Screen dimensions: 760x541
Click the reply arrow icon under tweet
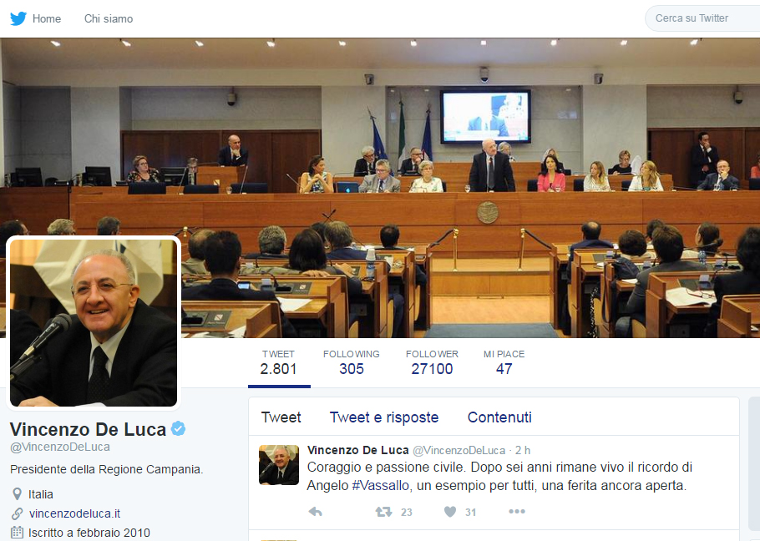coord(316,512)
